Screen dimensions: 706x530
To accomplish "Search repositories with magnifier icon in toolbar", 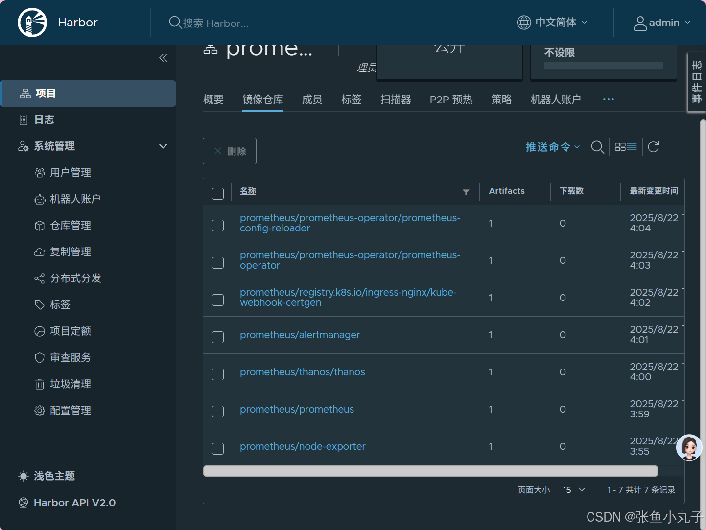I will point(597,147).
